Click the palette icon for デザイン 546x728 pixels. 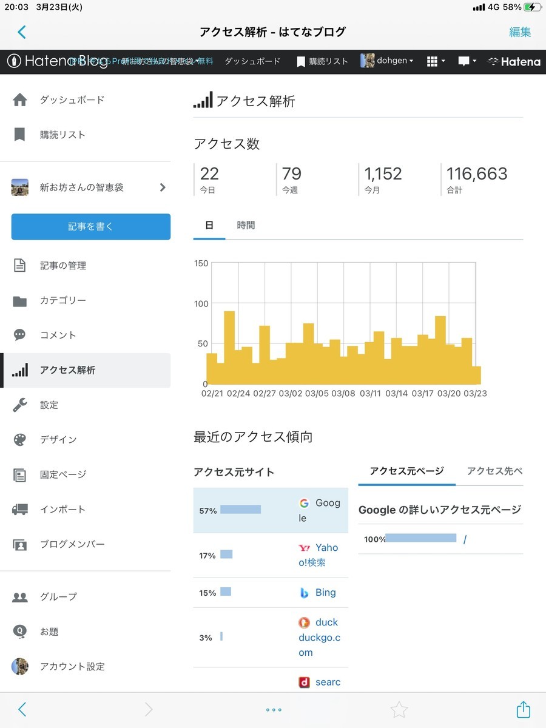tap(20, 439)
